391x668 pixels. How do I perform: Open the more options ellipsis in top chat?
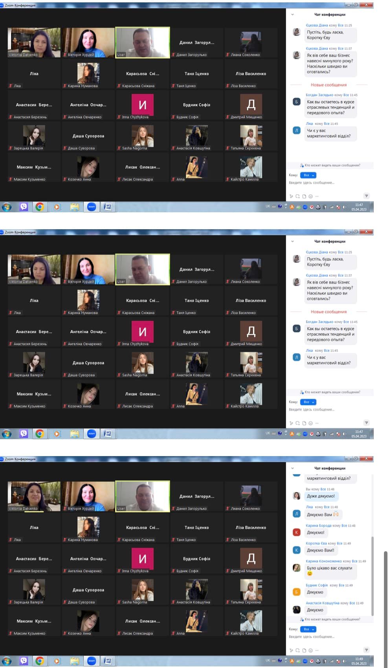[x=317, y=196]
